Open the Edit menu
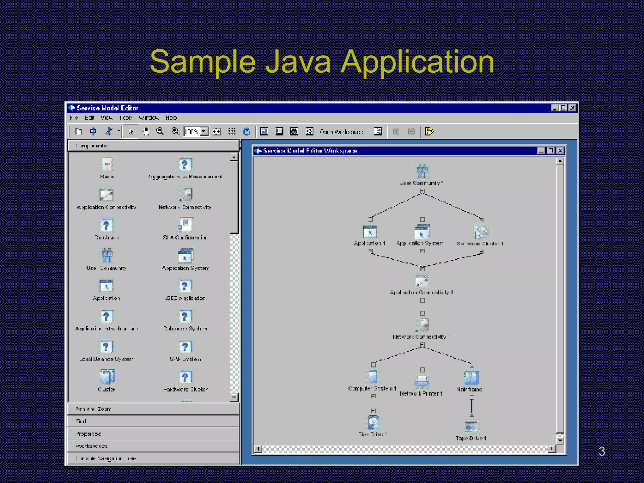Image resolution: width=644 pixels, height=483 pixels. [x=89, y=118]
